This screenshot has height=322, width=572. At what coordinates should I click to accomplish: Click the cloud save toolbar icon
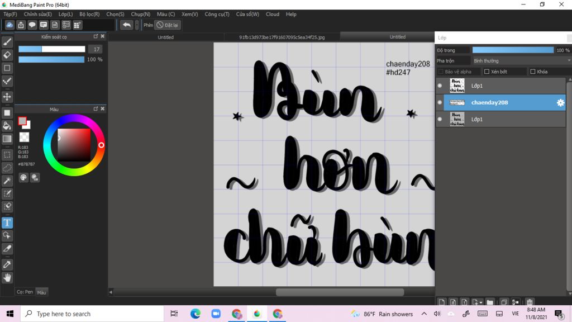(9, 25)
